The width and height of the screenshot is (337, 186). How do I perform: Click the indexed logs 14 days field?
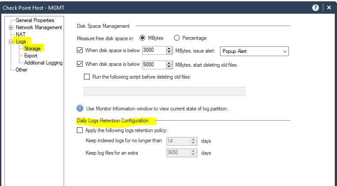(178, 141)
